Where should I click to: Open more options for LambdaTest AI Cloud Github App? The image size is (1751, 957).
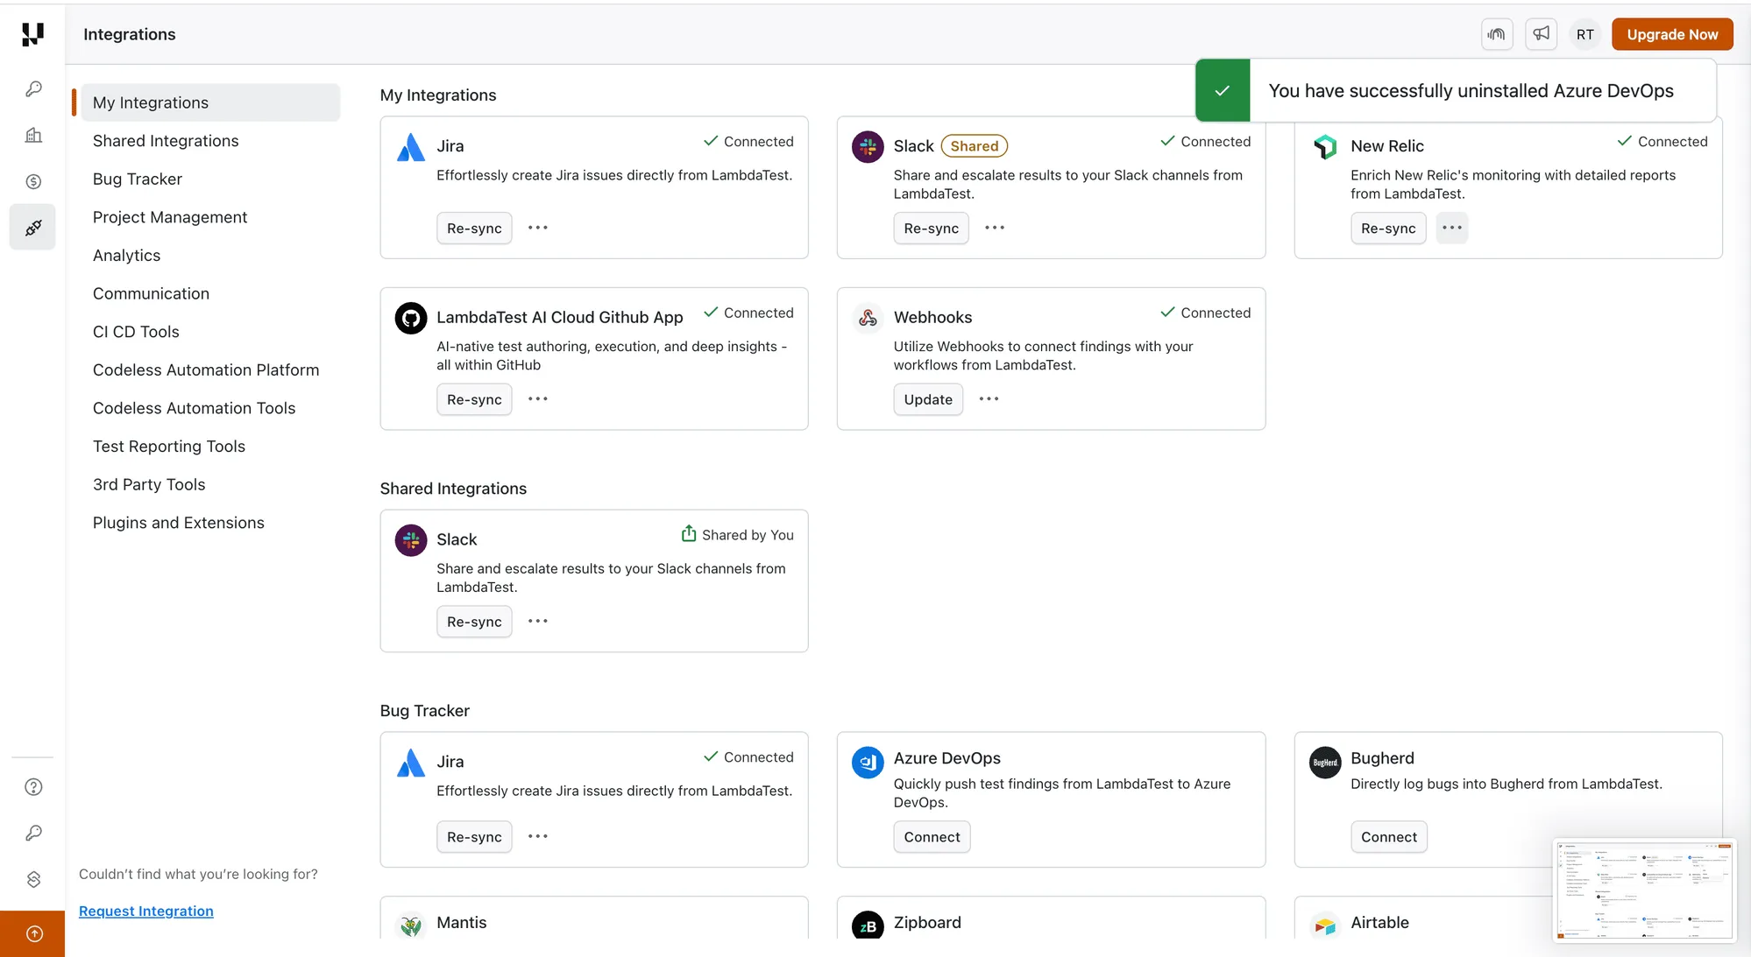[x=538, y=399]
